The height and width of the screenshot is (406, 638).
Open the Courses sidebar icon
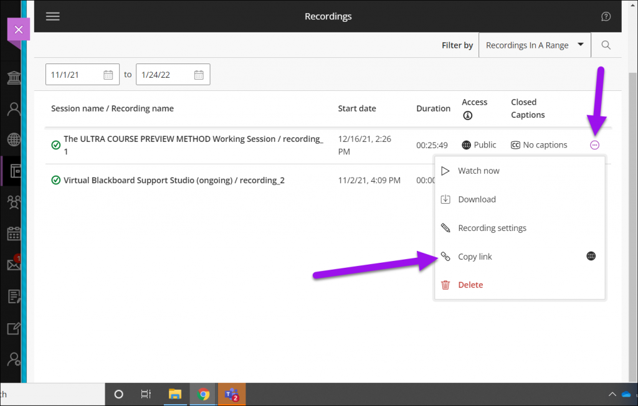tap(14, 171)
